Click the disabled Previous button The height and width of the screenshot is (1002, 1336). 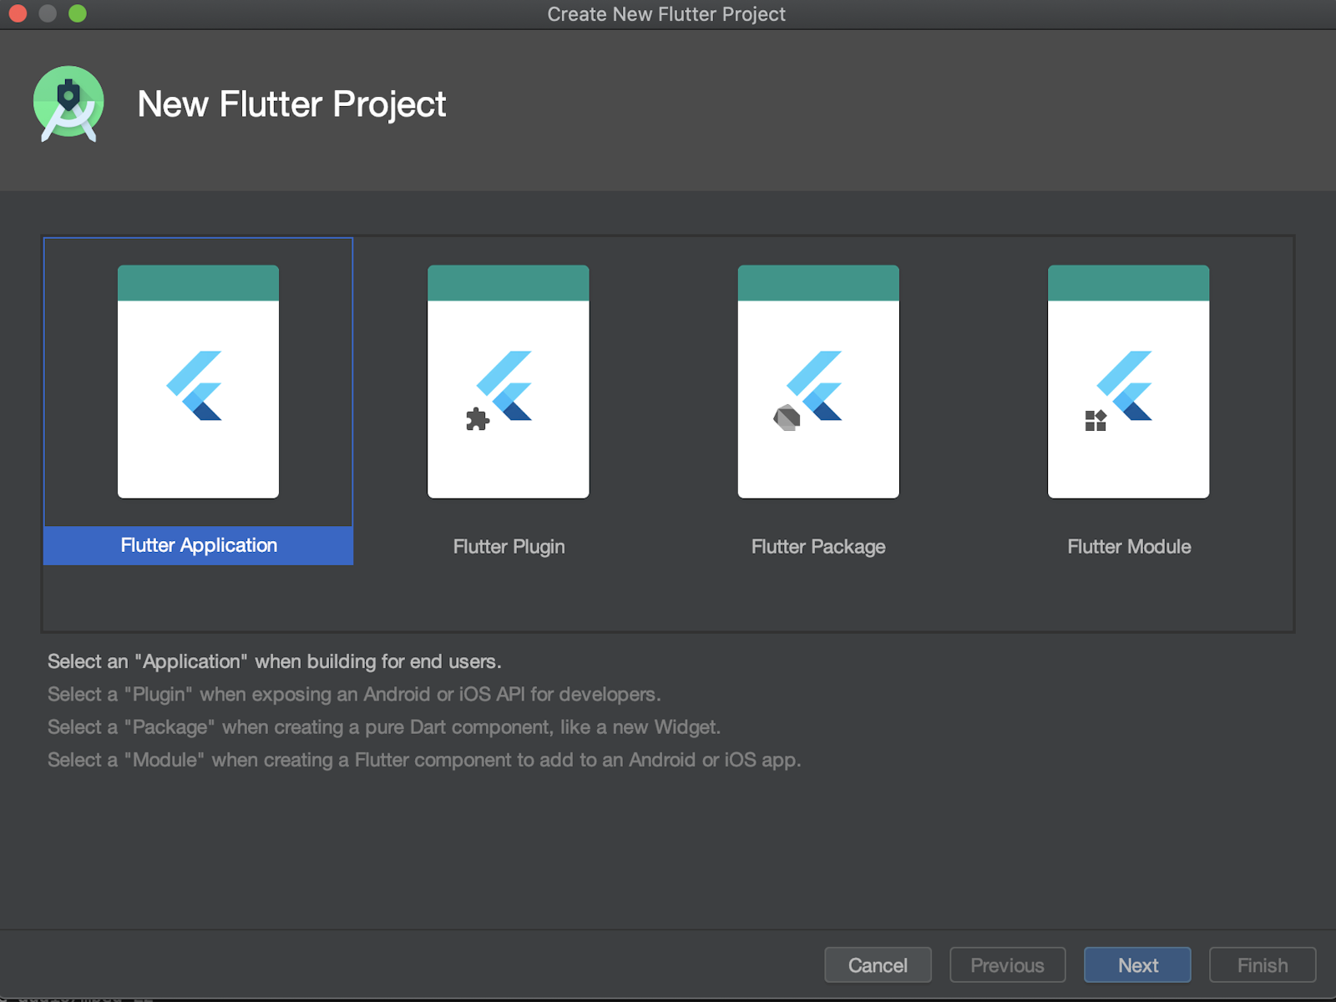(1007, 964)
